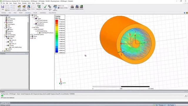This screenshot has width=188, height=106.
Task: Switch to the Draw ribbon tab
Action: tap(15, 13)
